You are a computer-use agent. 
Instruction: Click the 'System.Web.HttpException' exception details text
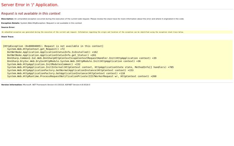point(51,23)
